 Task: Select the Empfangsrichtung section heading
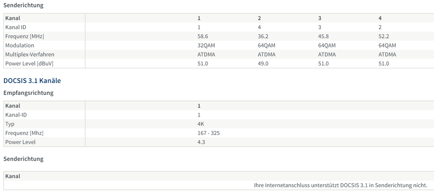[28, 93]
